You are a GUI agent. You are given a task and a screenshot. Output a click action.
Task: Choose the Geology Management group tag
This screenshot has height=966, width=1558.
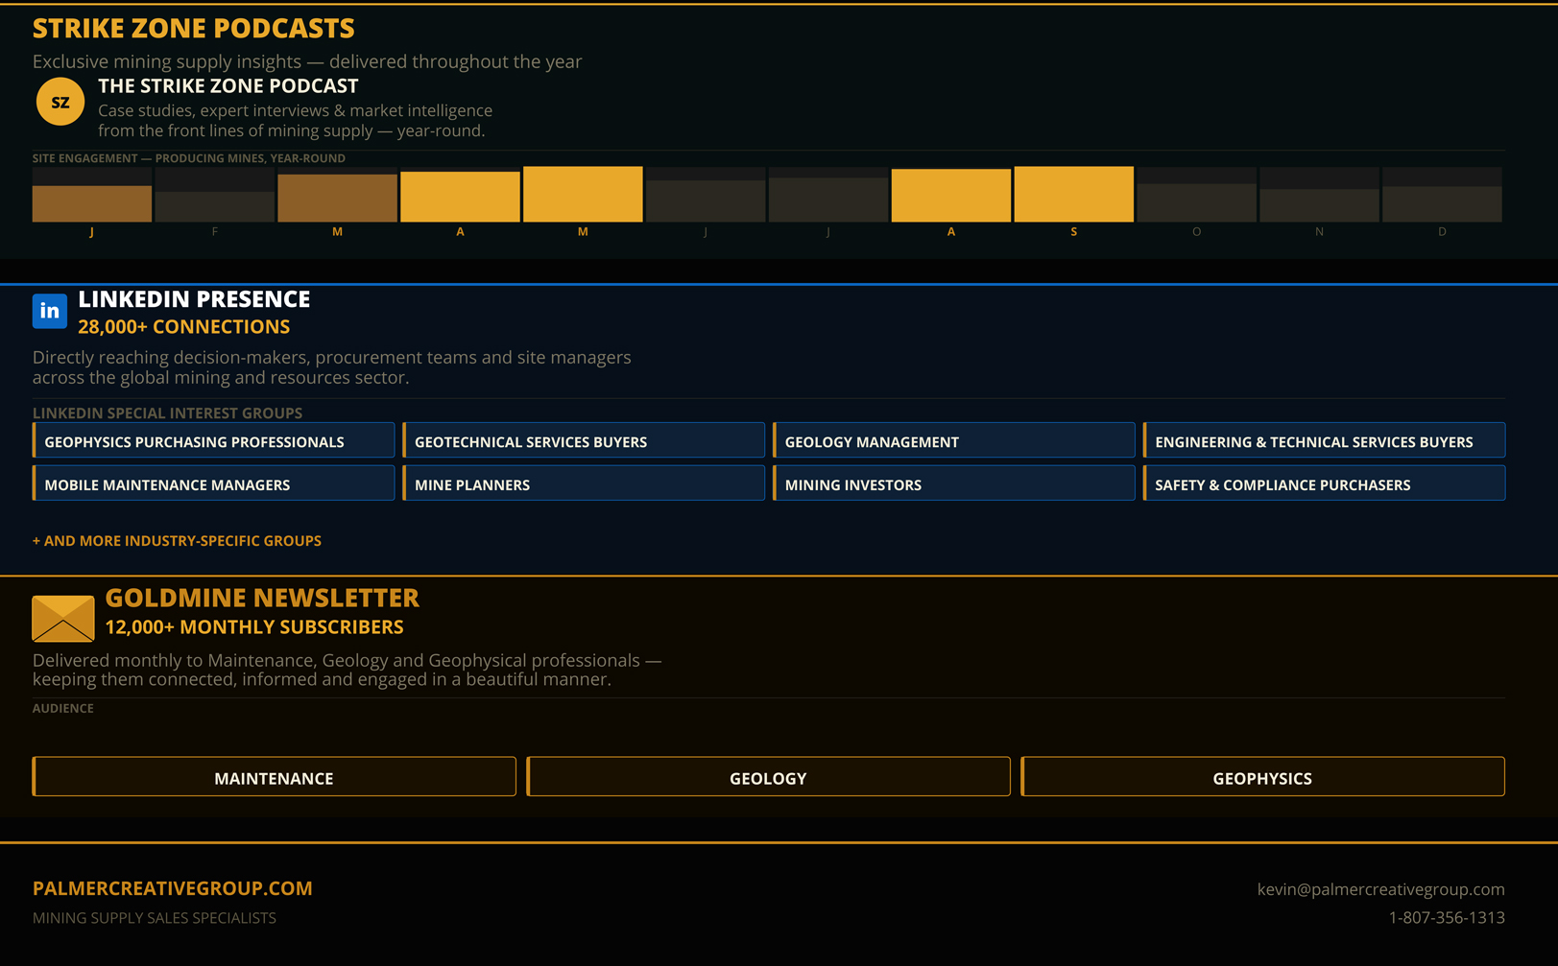pyautogui.click(x=954, y=441)
